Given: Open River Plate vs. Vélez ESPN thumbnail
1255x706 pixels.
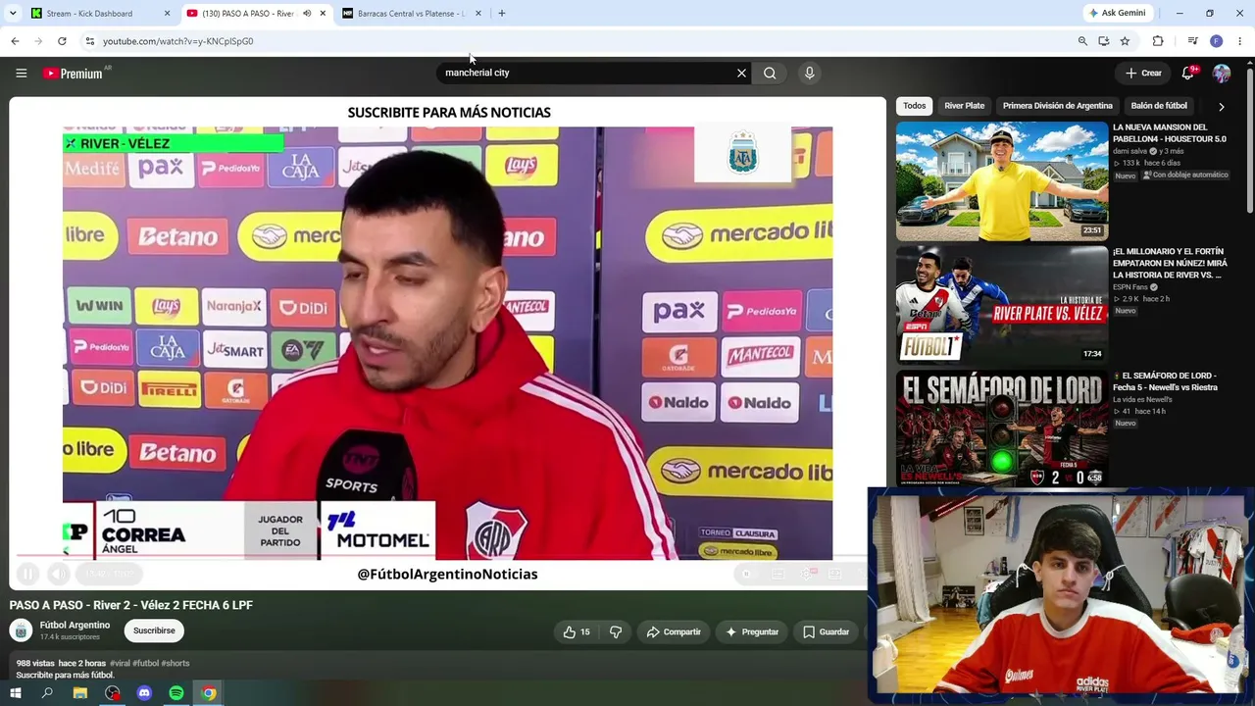Looking at the screenshot, I should pyautogui.click(x=1002, y=304).
